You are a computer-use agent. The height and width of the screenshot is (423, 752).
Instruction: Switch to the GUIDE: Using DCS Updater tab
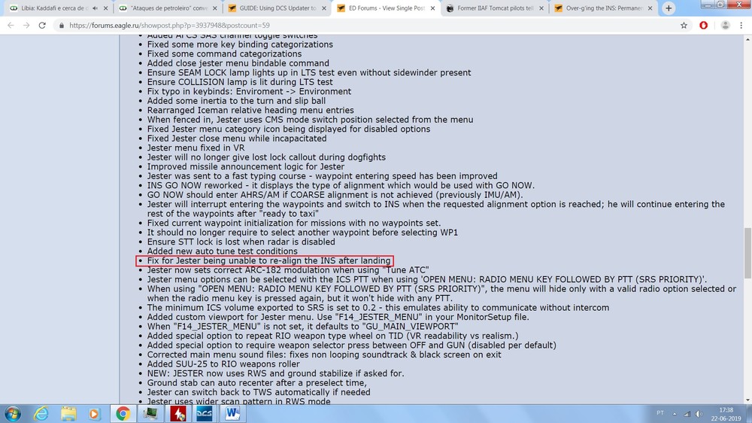277,8
